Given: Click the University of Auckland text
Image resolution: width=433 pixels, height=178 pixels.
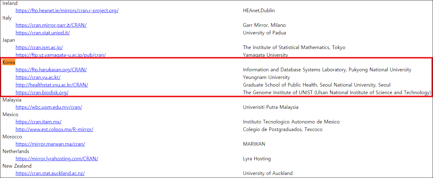Looking at the screenshot, I should coord(268,173).
